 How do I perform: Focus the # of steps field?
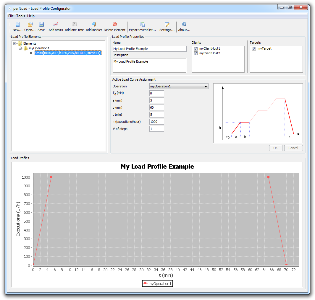[x=157, y=129]
